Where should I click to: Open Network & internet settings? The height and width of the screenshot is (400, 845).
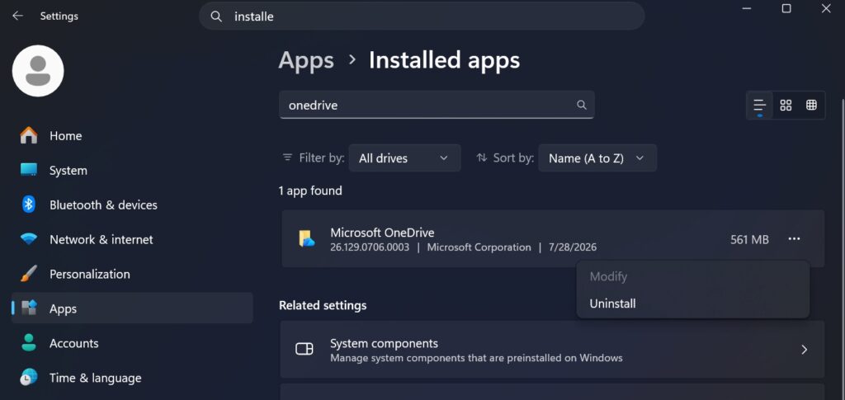[132, 239]
